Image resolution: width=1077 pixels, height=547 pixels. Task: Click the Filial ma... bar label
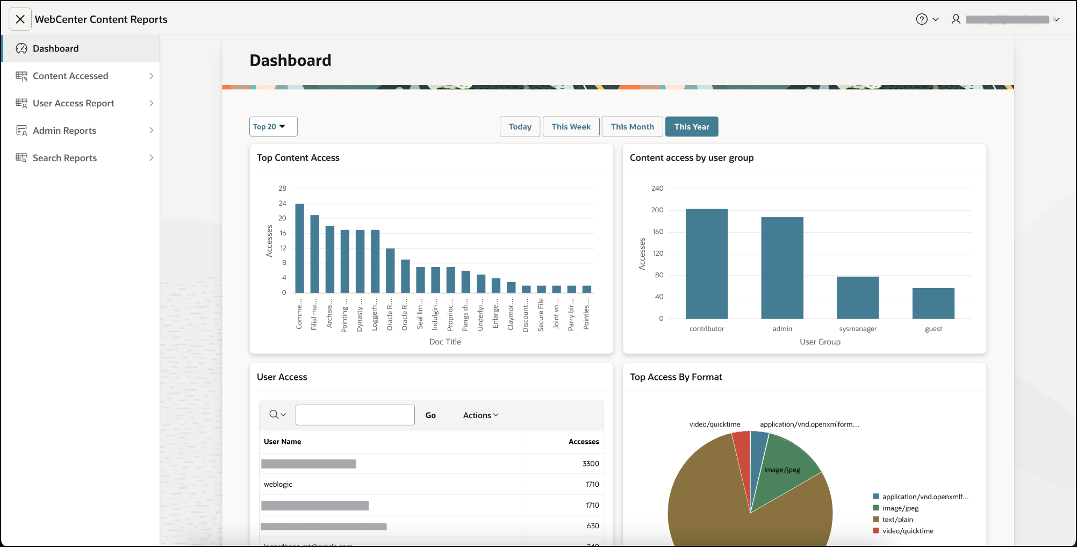[314, 315]
